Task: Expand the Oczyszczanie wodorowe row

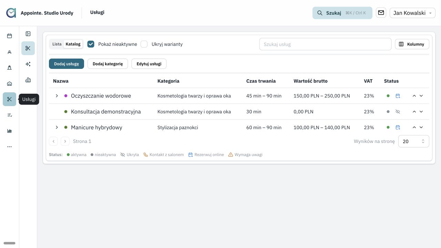Action: point(57,96)
